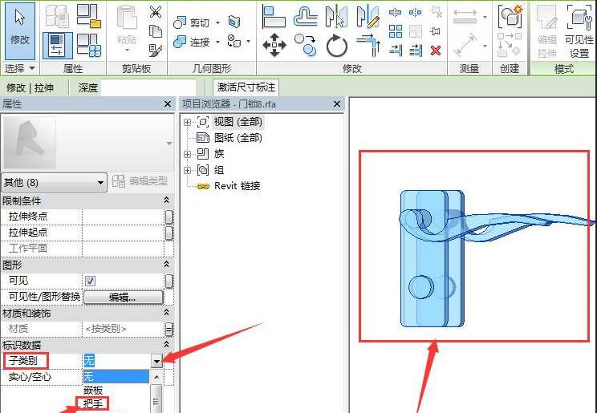597x413 pixels.
Task: Click the 连接 join geometry tool
Action: (x=192, y=42)
